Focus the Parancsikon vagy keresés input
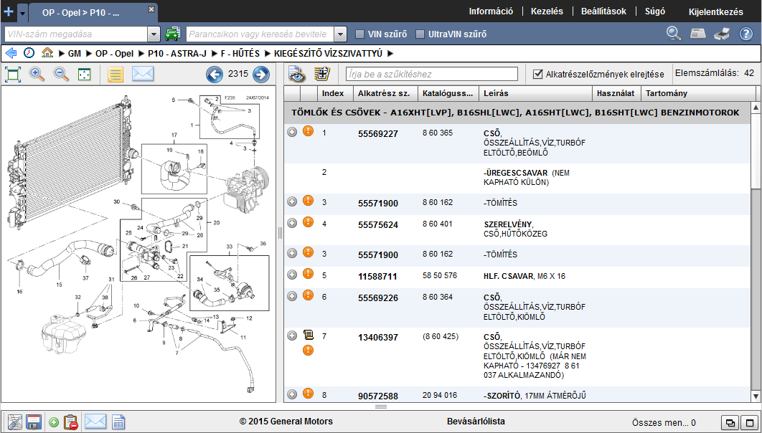 (260, 34)
